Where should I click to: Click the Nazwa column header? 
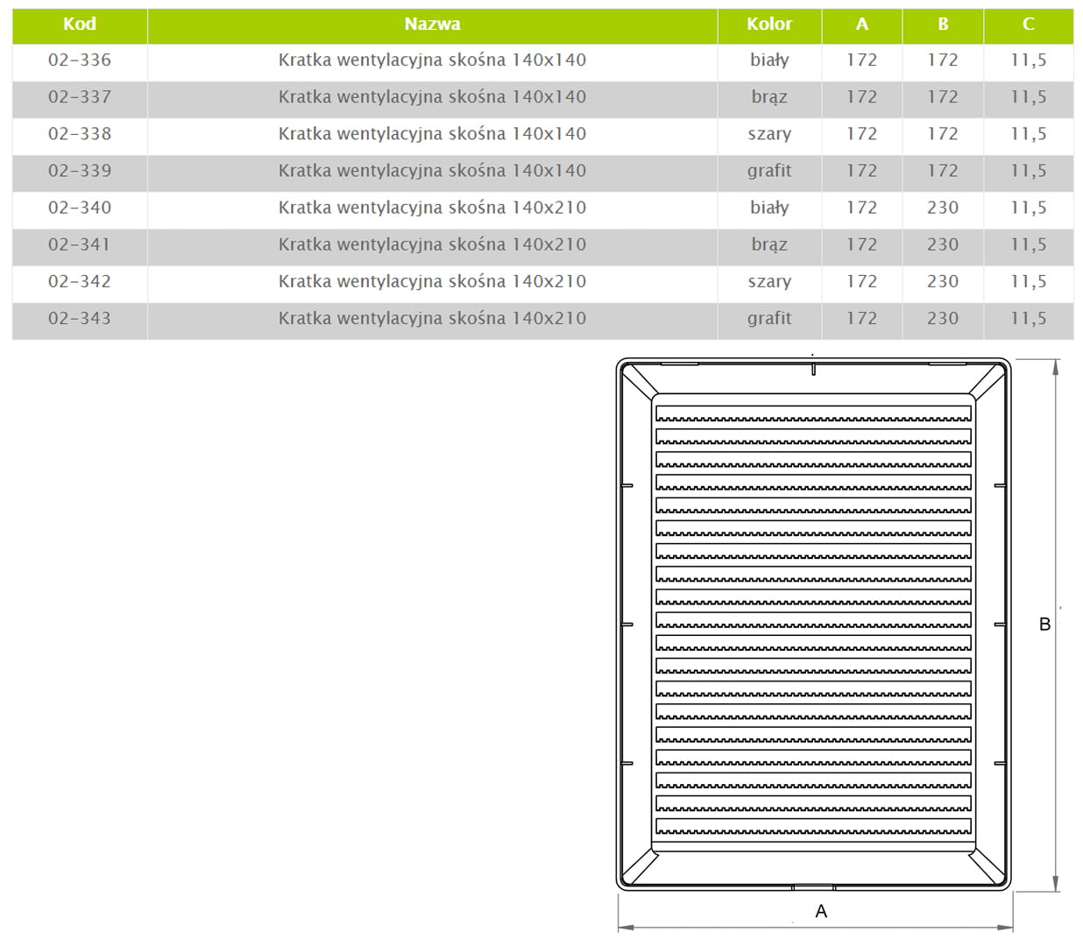click(x=432, y=25)
